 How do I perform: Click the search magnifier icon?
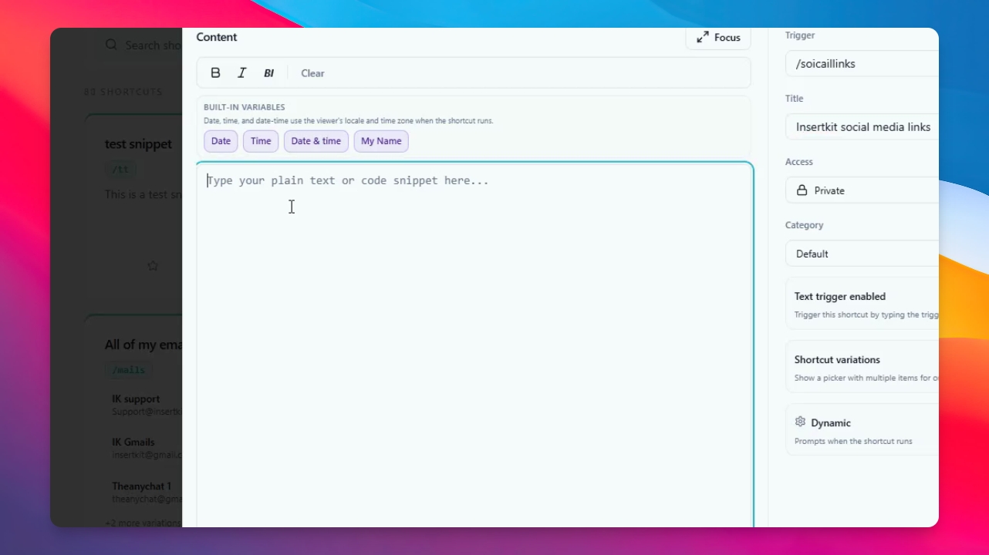[x=112, y=45]
